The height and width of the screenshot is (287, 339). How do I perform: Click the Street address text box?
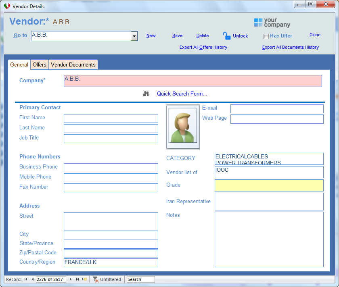(x=111, y=221)
